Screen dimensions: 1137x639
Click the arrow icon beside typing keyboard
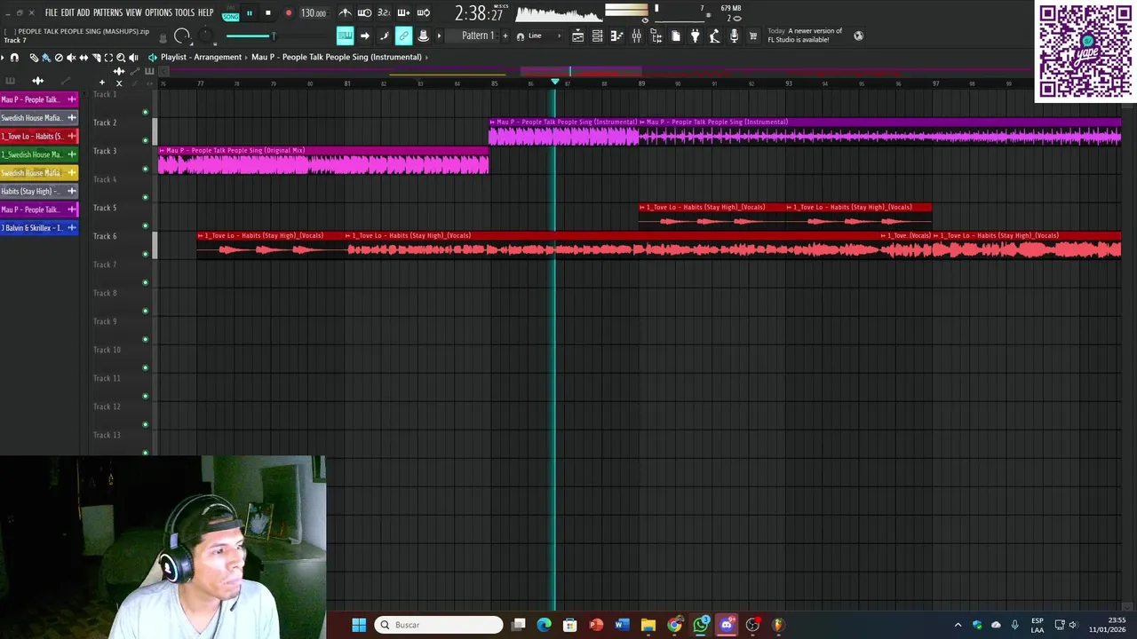pyautogui.click(x=364, y=35)
